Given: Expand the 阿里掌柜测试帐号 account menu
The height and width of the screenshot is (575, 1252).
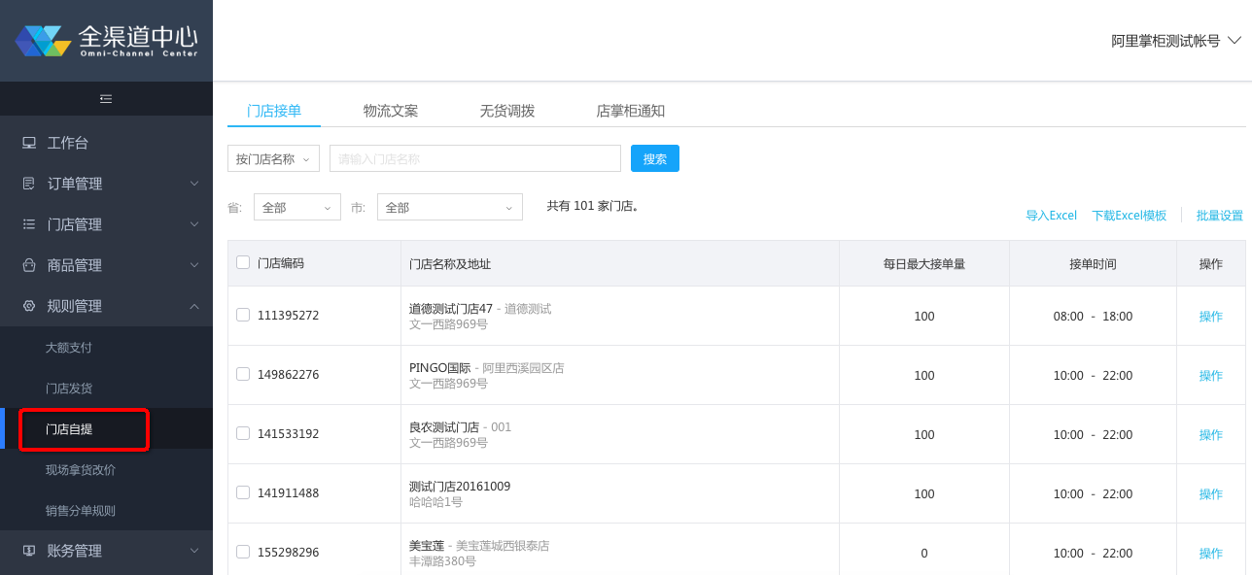Looking at the screenshot, I should point(1176,41).
